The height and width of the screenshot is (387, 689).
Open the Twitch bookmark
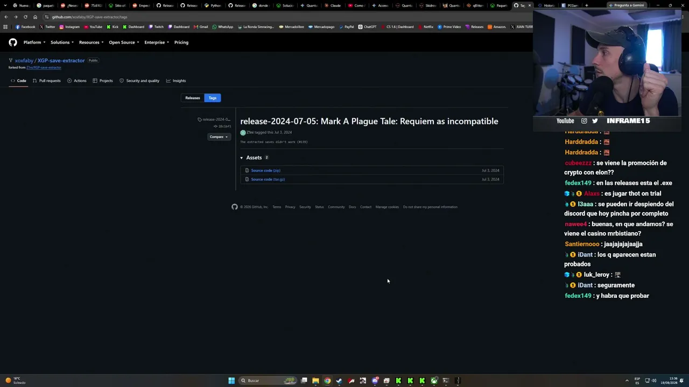coord(156,27)
